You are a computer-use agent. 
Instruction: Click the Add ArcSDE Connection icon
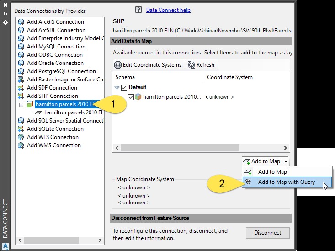pyautogui.click(x=21, y=30)
